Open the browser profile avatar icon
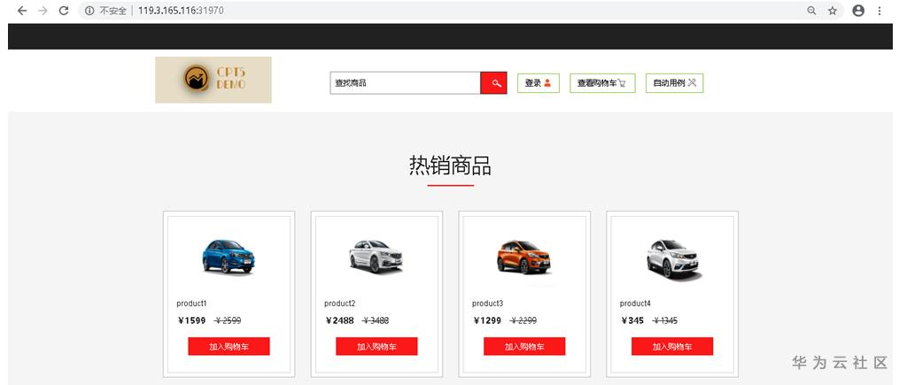 (858, 11)
